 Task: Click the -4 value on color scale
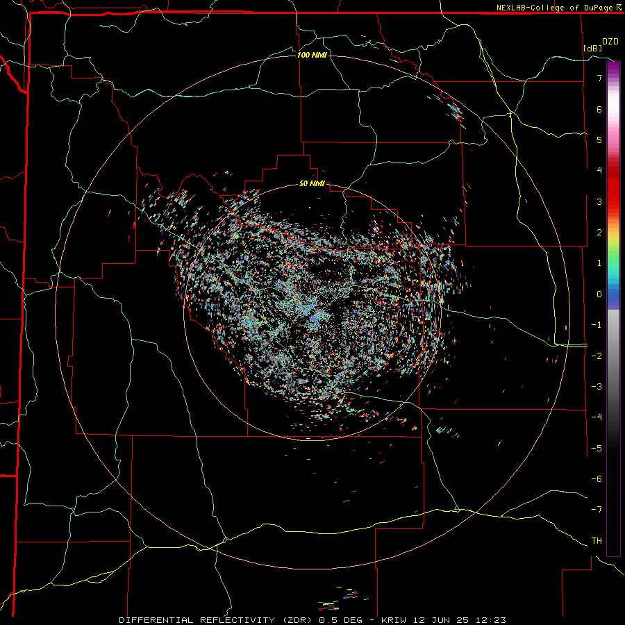click(x=597, y=417)
